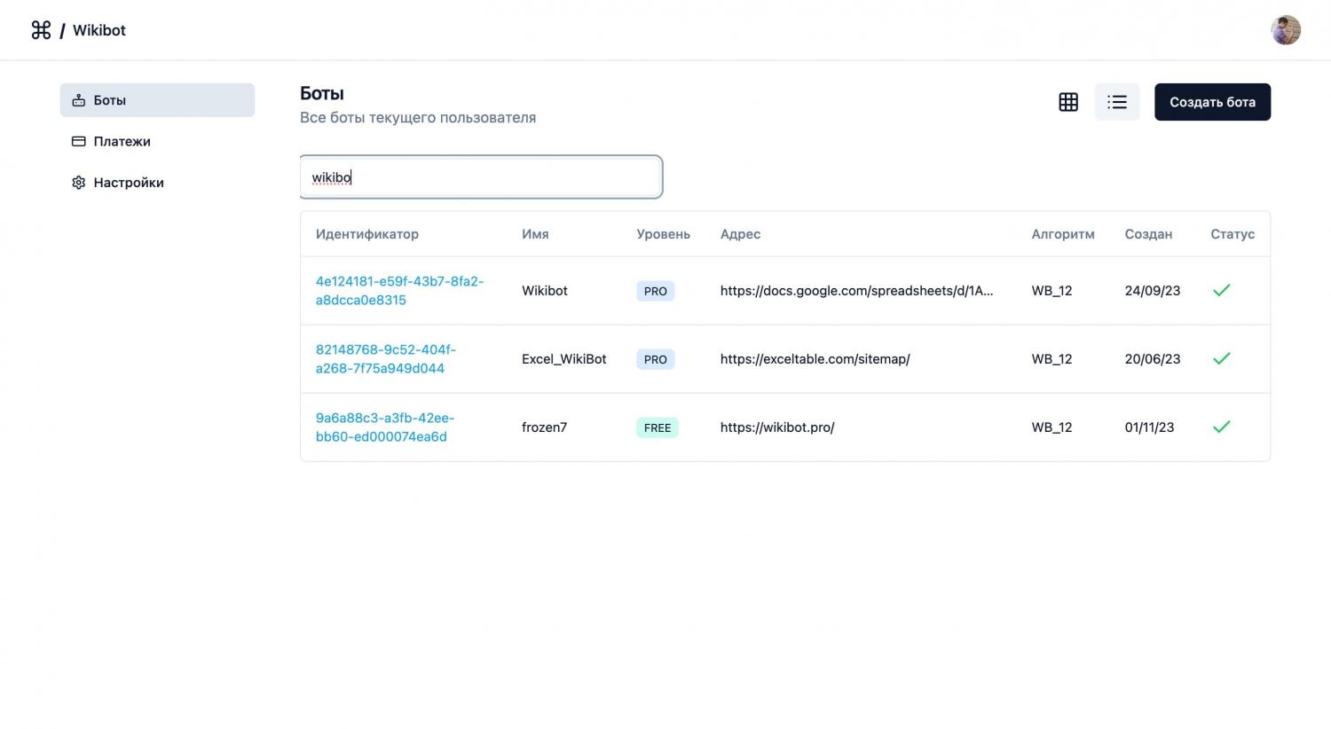
Task: Click the Создать бота button
Action: coord(1211,102)
